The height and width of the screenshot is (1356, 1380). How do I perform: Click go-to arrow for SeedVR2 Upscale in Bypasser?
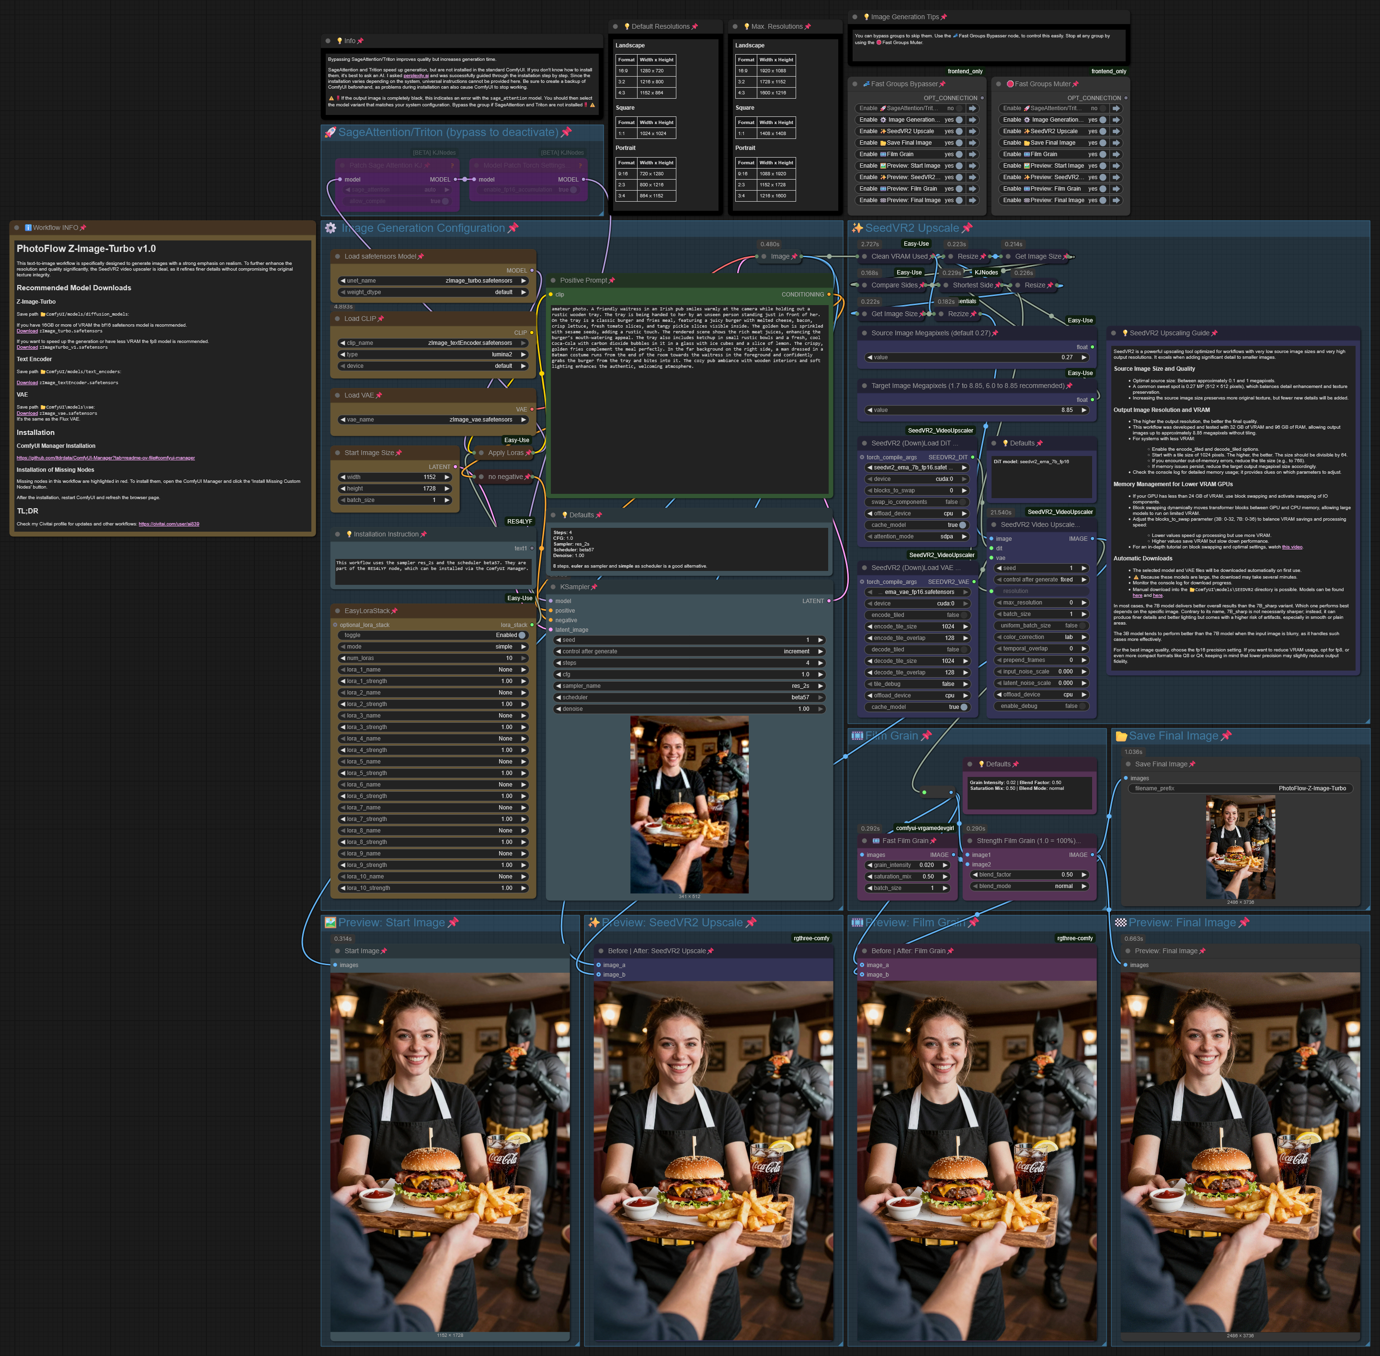[x=973, y=131]
